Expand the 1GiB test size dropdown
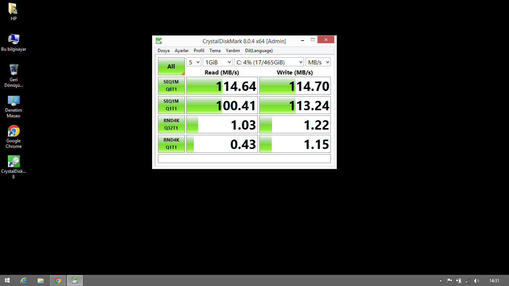Screen dimensions: 509x286 [218, 62]
